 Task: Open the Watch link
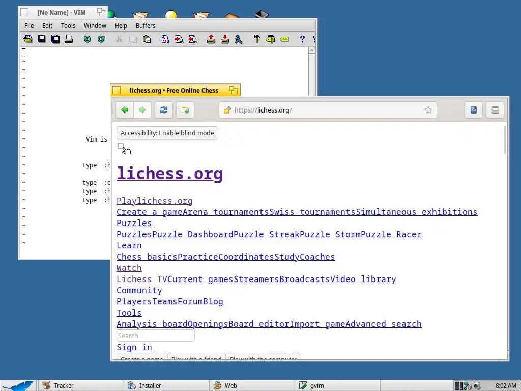[x=129, y=268]
